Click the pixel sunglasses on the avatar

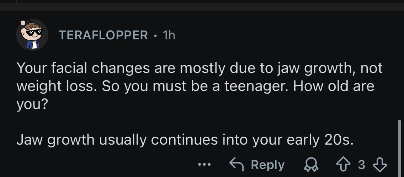point(32,33)
